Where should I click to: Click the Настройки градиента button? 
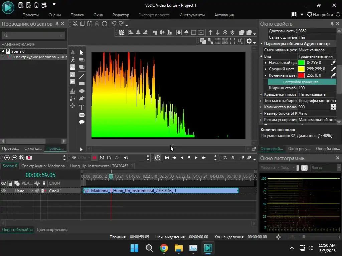pos(302,82)
